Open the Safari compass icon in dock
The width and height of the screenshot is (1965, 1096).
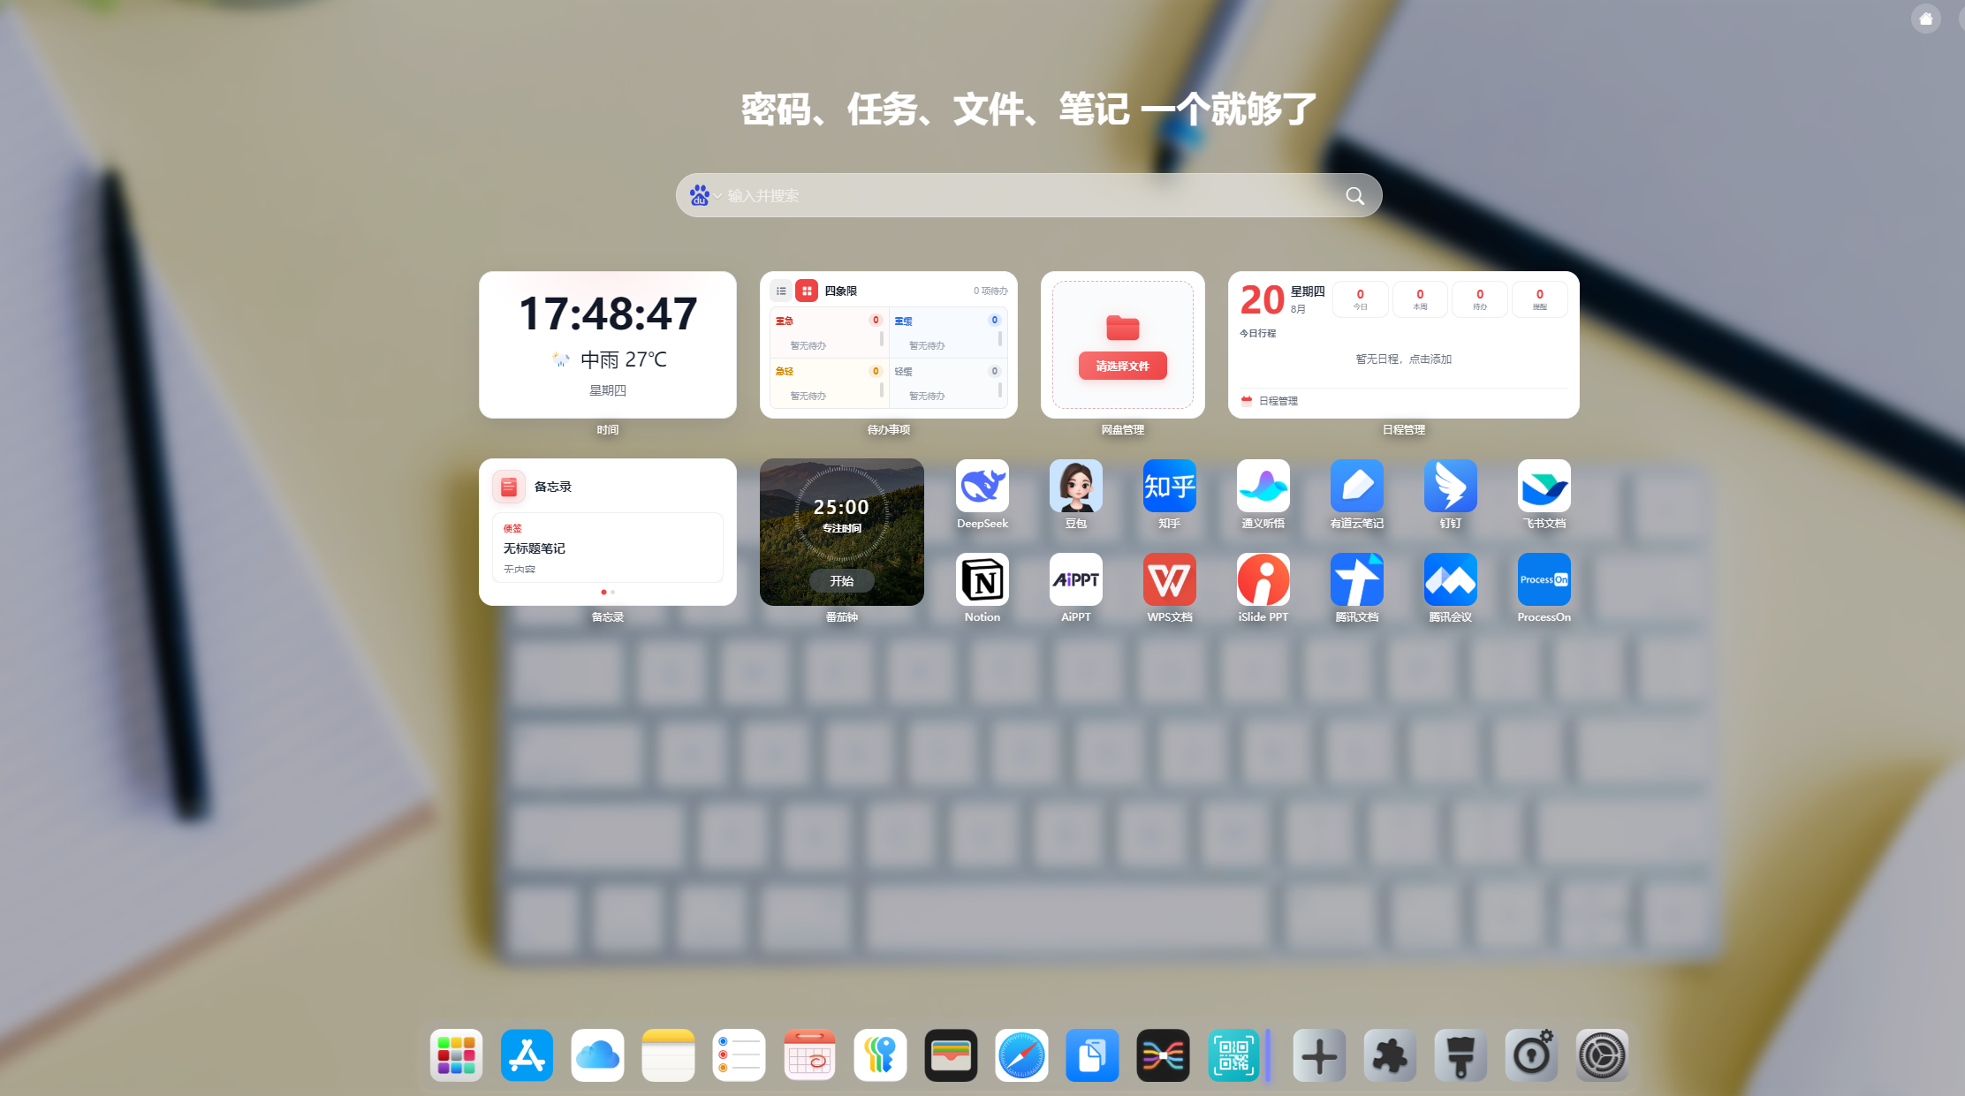[x=1021, y=1055]
